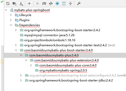This screenshot has width=126, height=91.
Task: Click library icon of mybatis-plus:3.4.0
Action: [x=27, y=55]
